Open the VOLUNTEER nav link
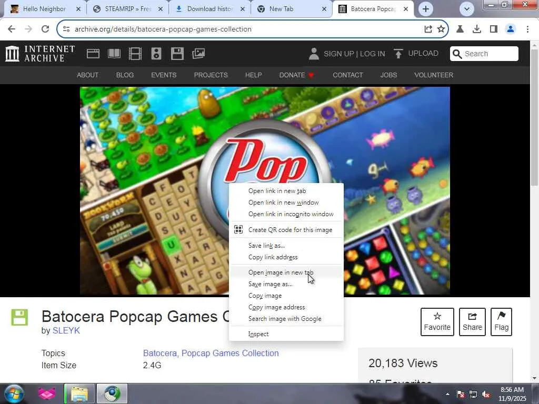The height and width of the screenshot is (404, 539). [434, 75]
